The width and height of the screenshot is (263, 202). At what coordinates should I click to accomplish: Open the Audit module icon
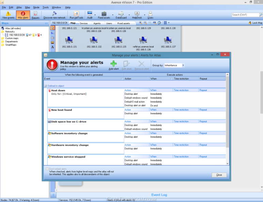(x=90, y=15)
